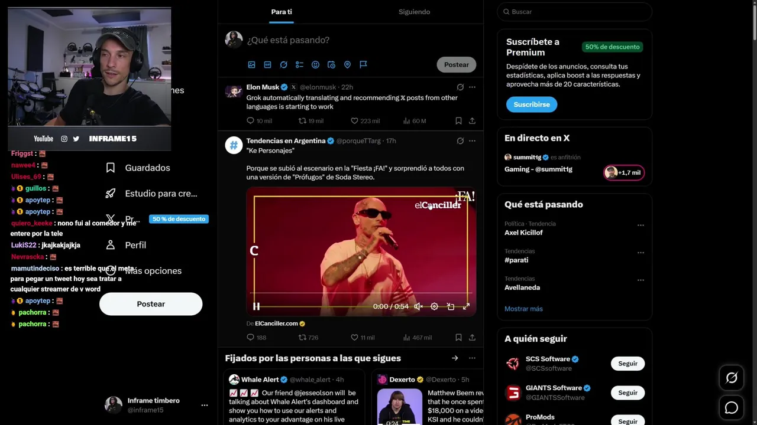The height and width of the screenshot is (425, 757).
Task: Open the 50 % de descuento Premium badge
Action: (x=179, y=219)
